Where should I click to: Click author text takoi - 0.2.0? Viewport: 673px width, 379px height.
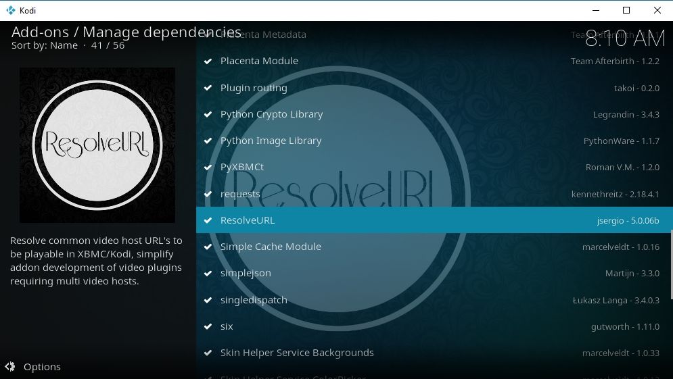636,88
